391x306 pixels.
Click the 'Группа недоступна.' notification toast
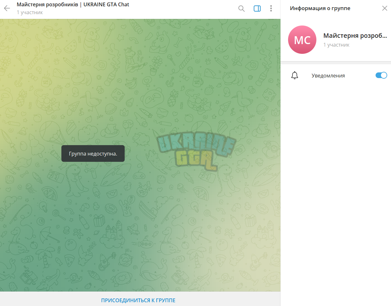[x=93, y=154]
